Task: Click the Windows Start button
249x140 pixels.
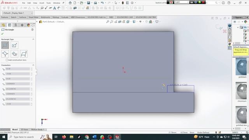Action: pos(4,137)
